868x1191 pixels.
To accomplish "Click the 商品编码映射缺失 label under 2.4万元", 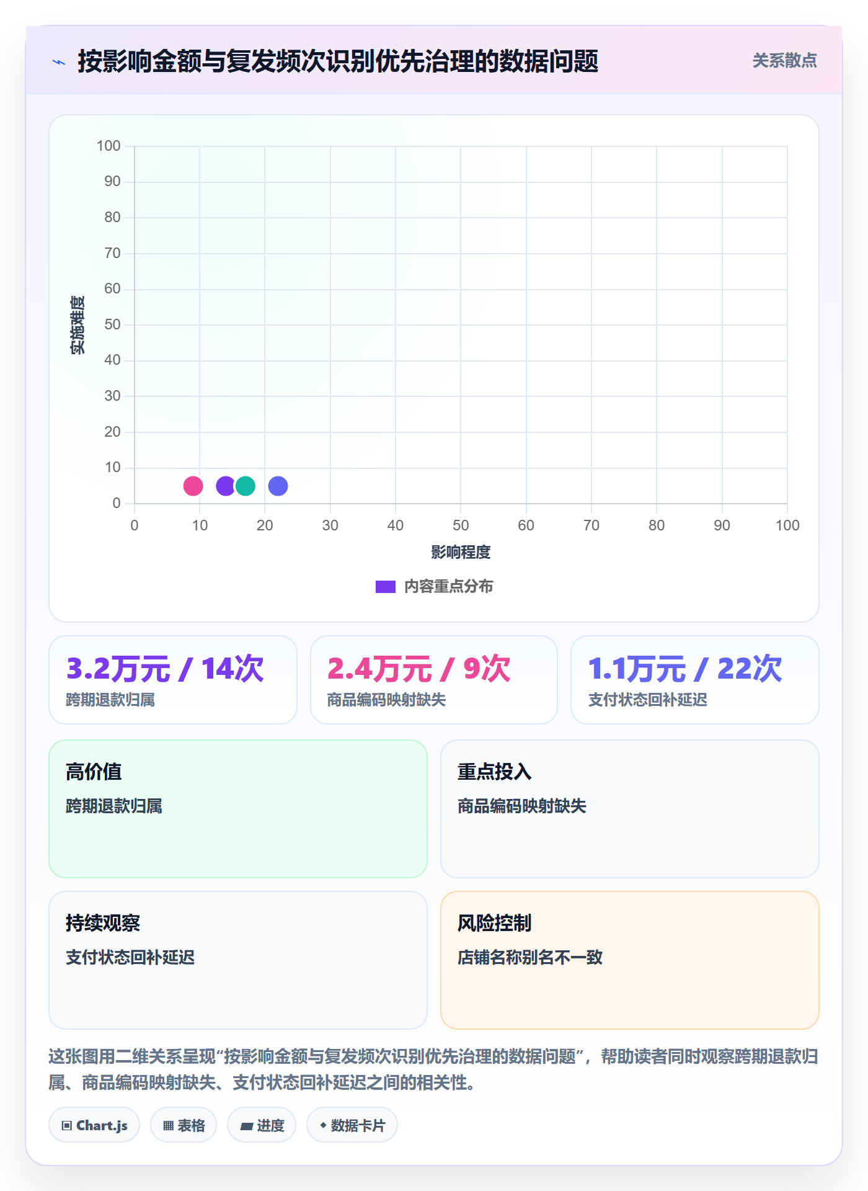I will [x=387, y=700].
